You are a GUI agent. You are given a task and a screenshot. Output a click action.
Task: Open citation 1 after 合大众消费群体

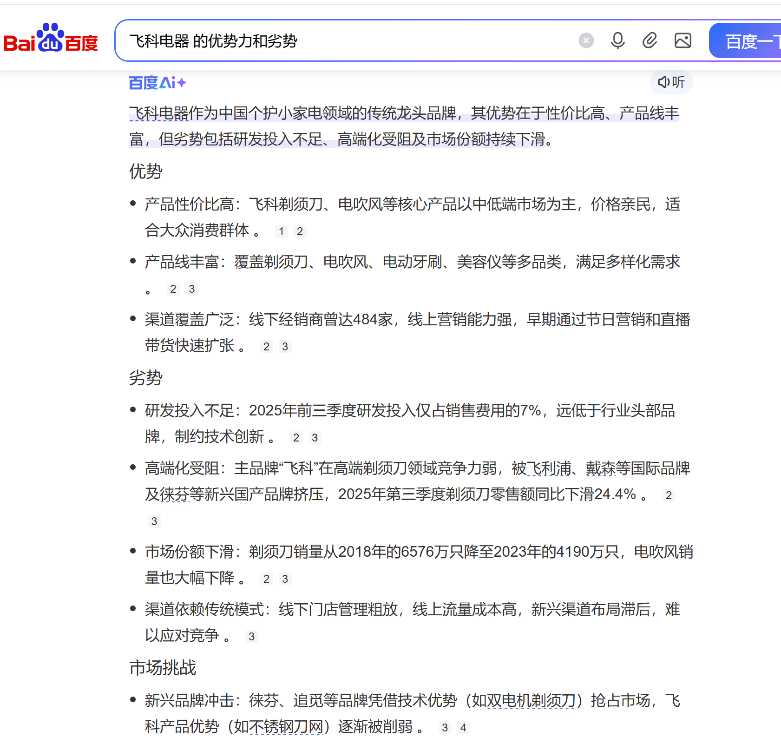[x=281, y=231]
